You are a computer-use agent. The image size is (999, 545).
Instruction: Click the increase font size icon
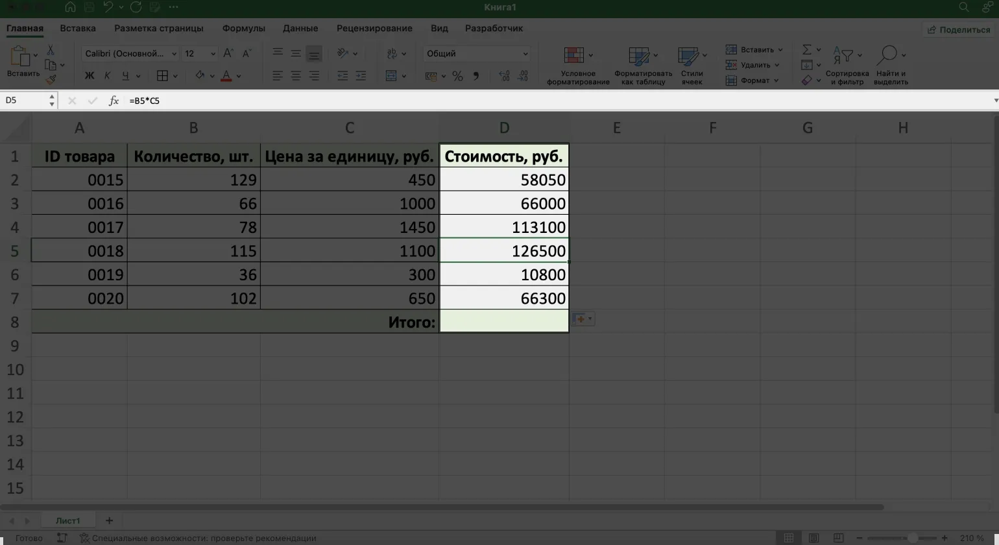pos(228,54)
